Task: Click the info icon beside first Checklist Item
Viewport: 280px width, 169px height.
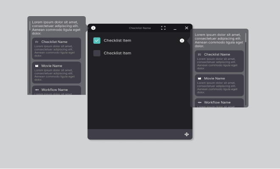Action: [x=182, y=41]
